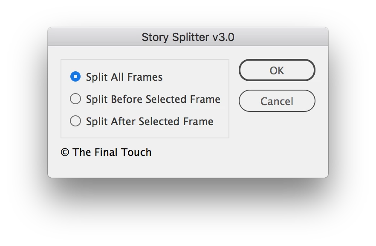The width and height of the screenshot is (376, 246).
Task: Click the Story Splitter v3.0 title bar
Action: click(188, 37)
